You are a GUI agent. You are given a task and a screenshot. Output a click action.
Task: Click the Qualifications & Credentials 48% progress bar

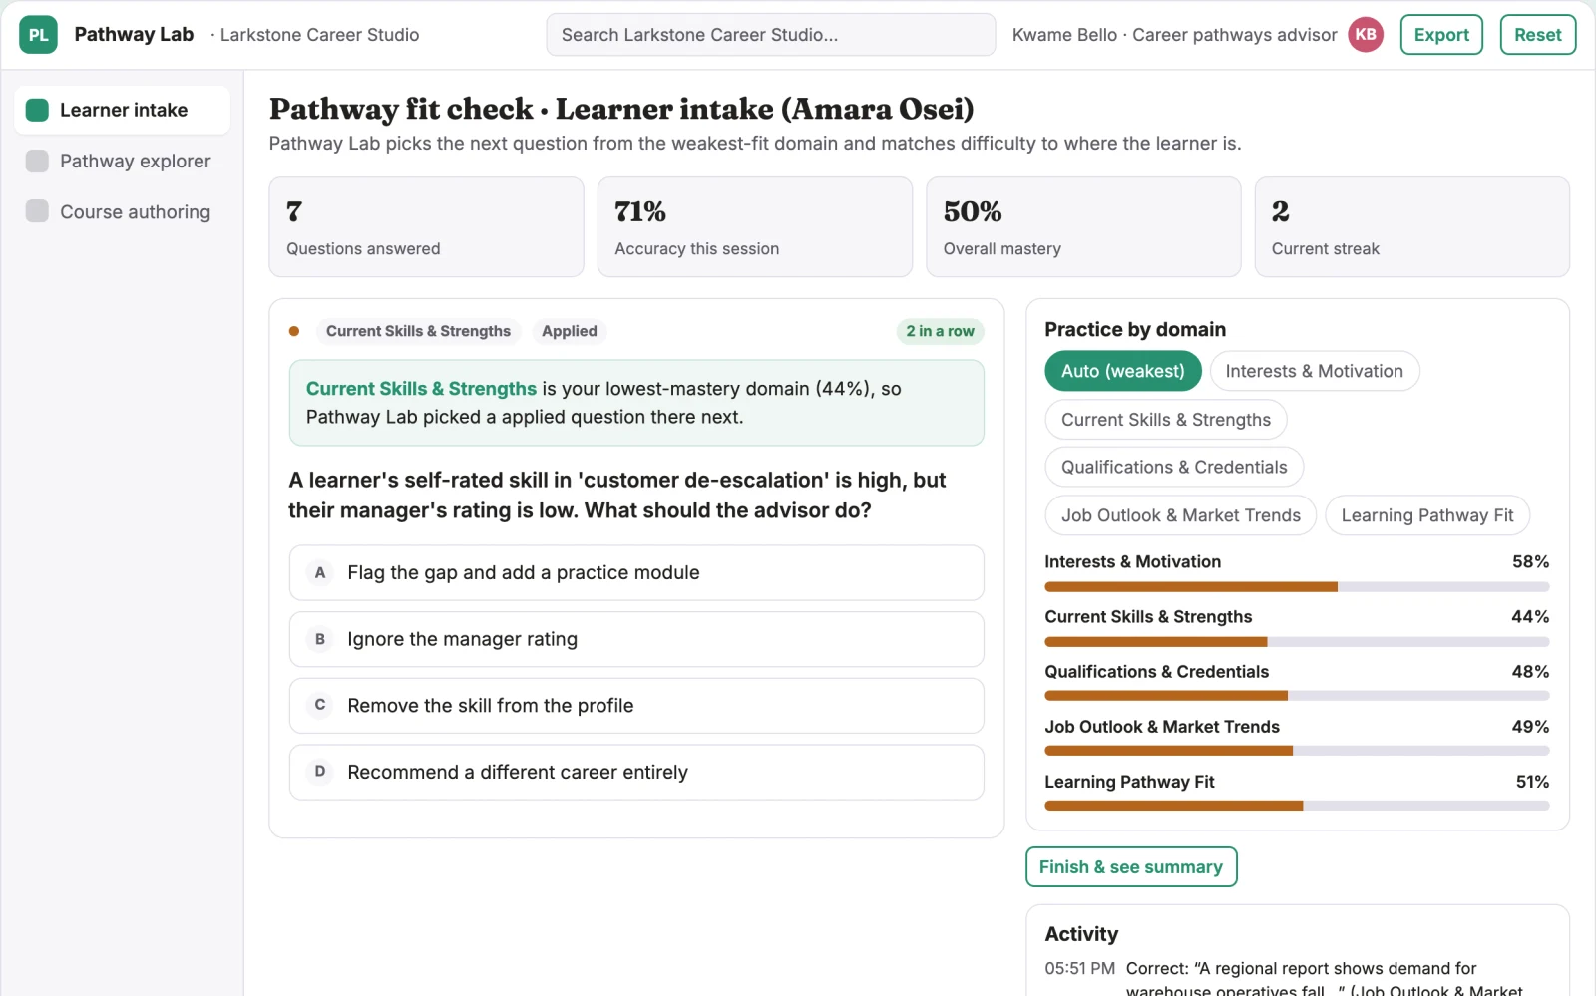pos(1297,696)
